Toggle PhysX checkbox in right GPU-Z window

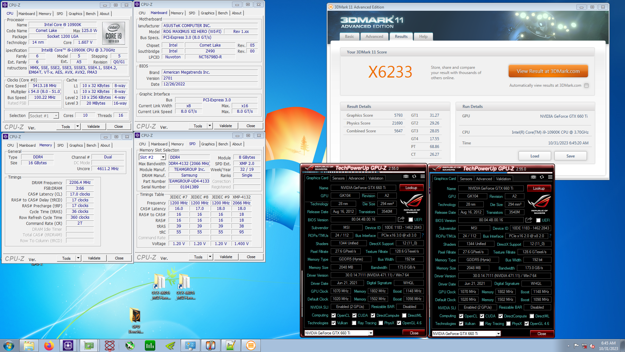(508, 324)
